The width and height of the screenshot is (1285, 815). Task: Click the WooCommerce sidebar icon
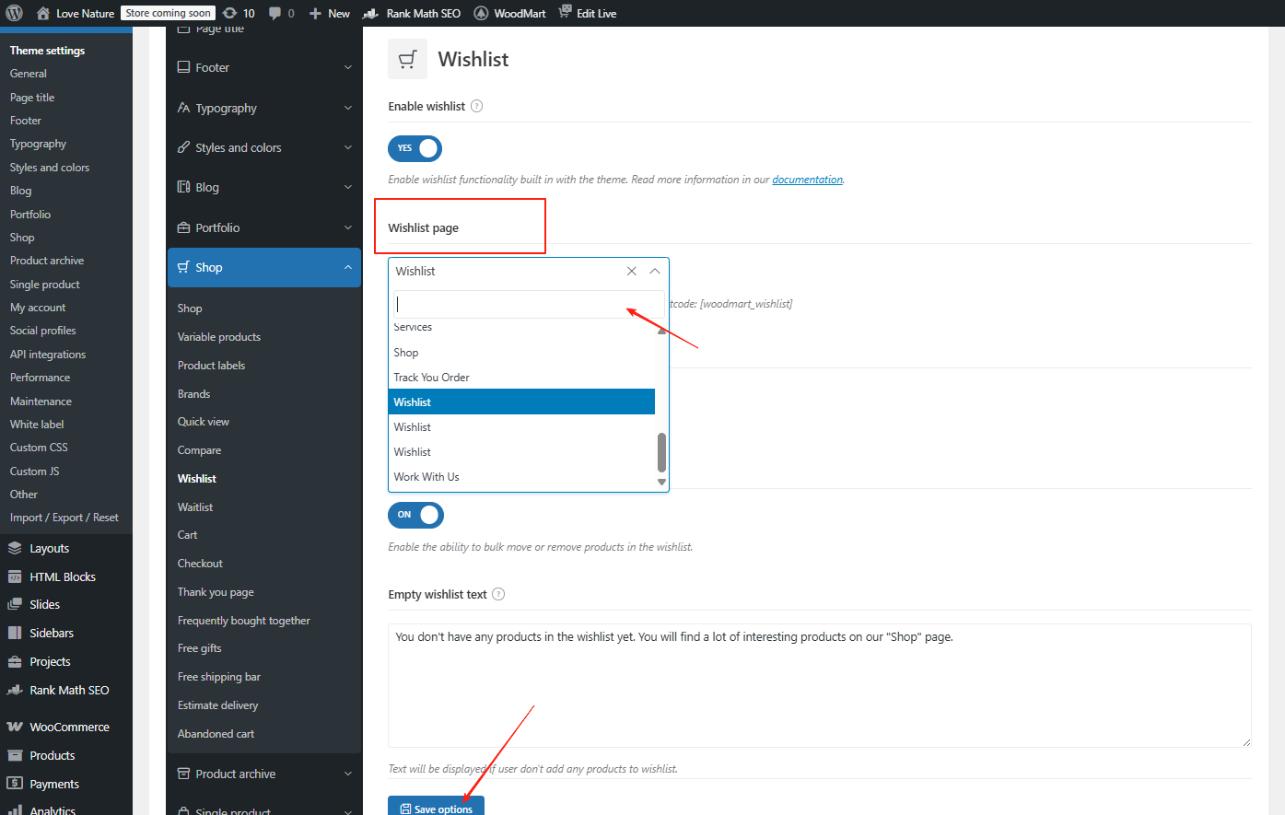17,726
